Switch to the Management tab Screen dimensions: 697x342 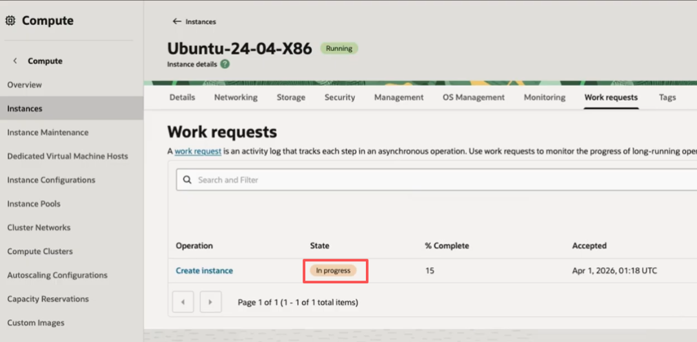pyautogui.click(x=399, y=97)
